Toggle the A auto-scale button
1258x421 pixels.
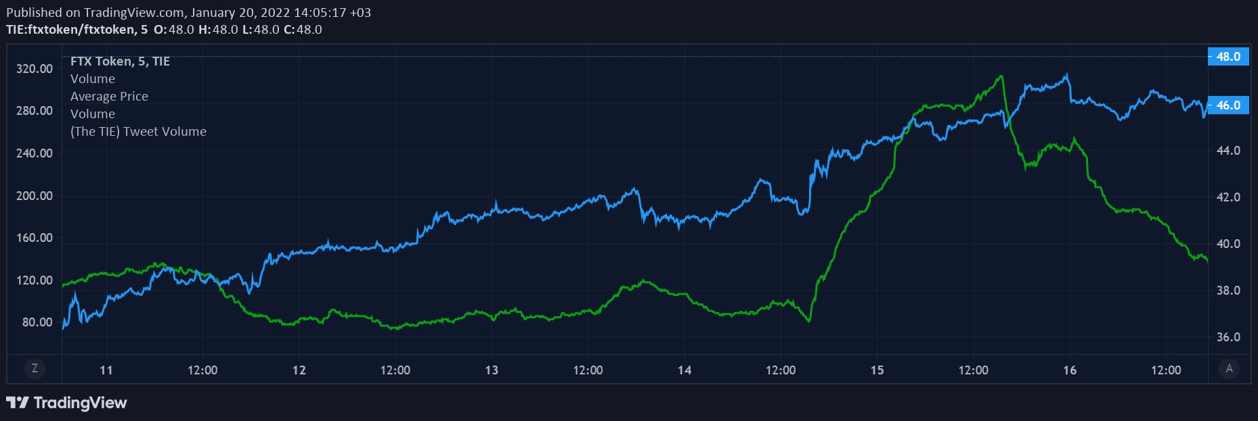coord(1229,368)
